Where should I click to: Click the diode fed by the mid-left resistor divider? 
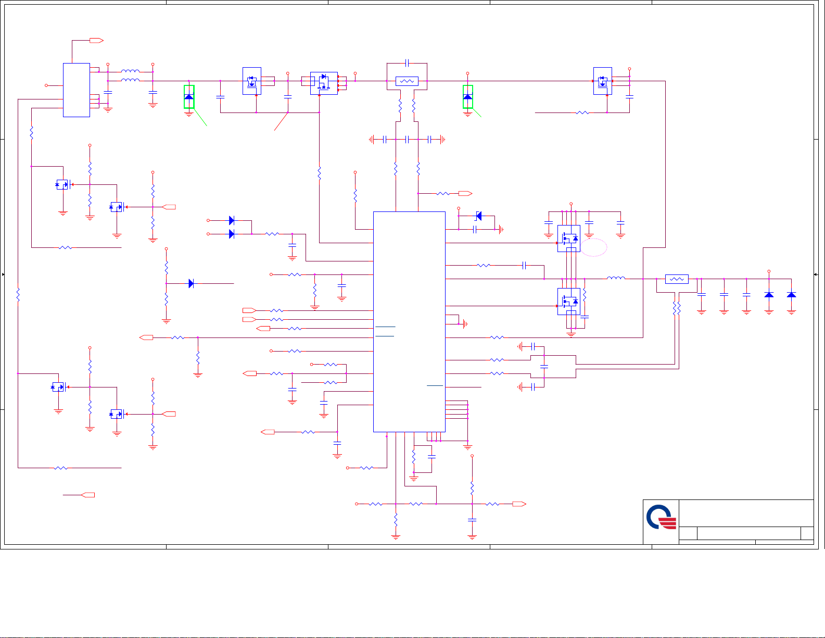tap(191, 283)
